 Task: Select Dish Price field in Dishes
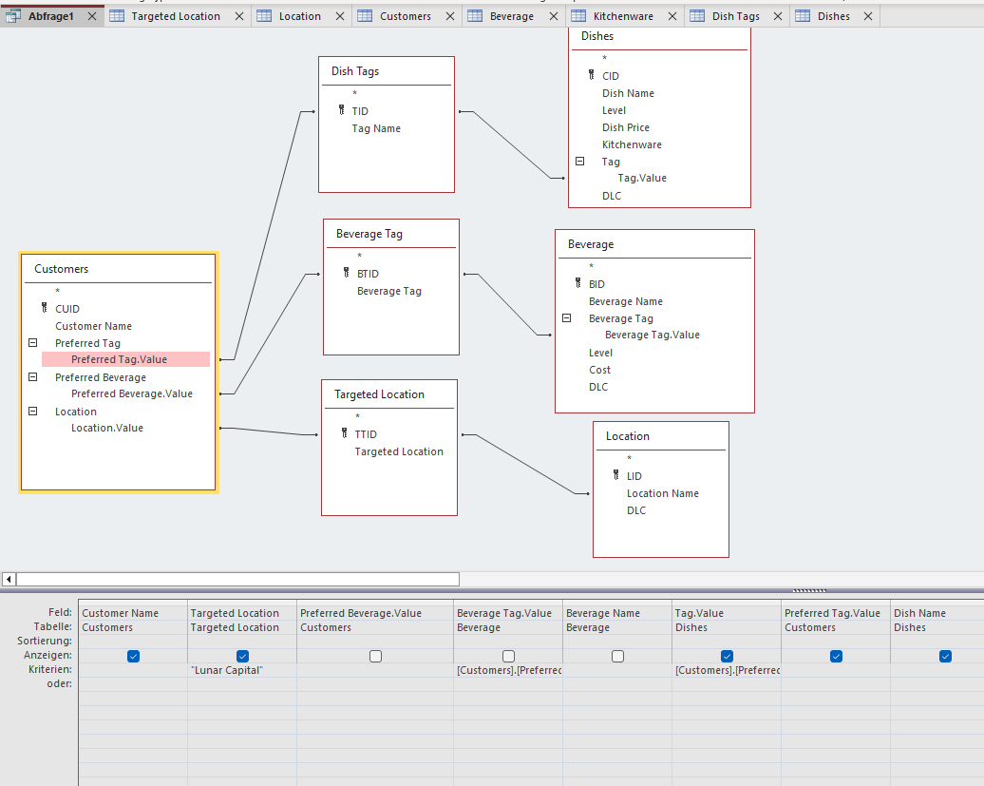pyautogui.click(x=626, y=127)
